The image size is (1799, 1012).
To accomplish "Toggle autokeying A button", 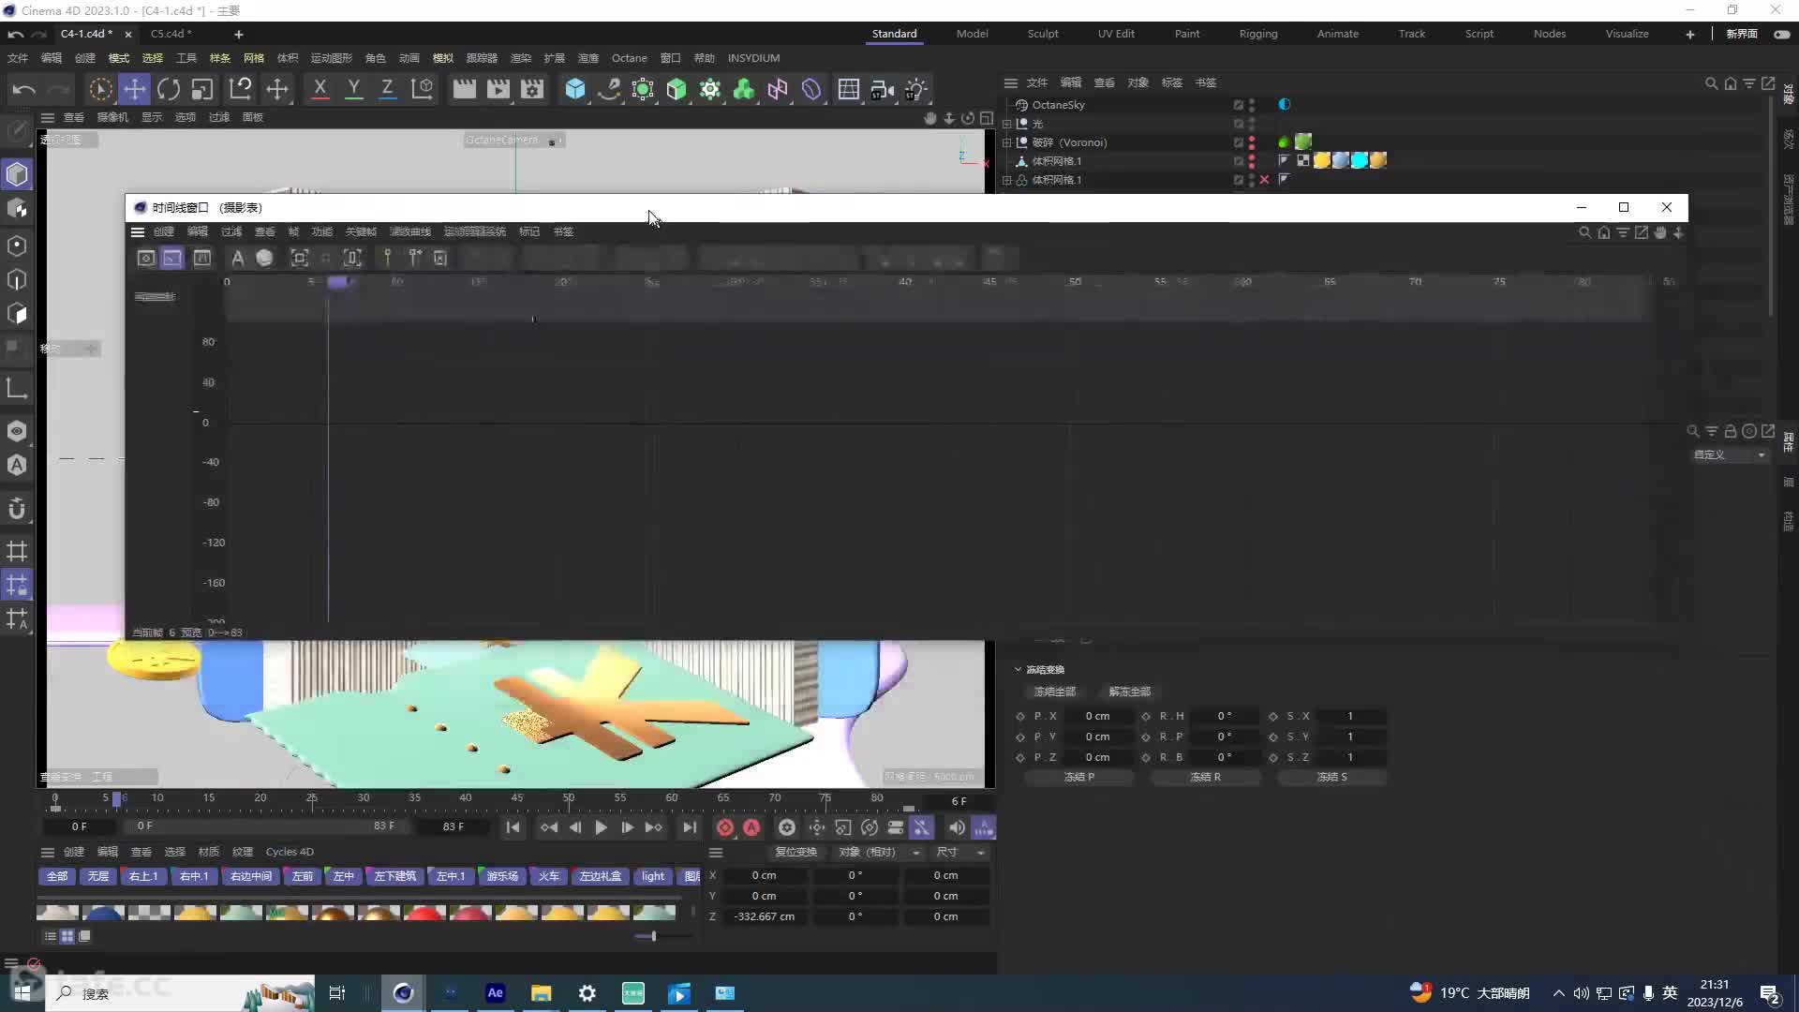I will pos(751,827).
